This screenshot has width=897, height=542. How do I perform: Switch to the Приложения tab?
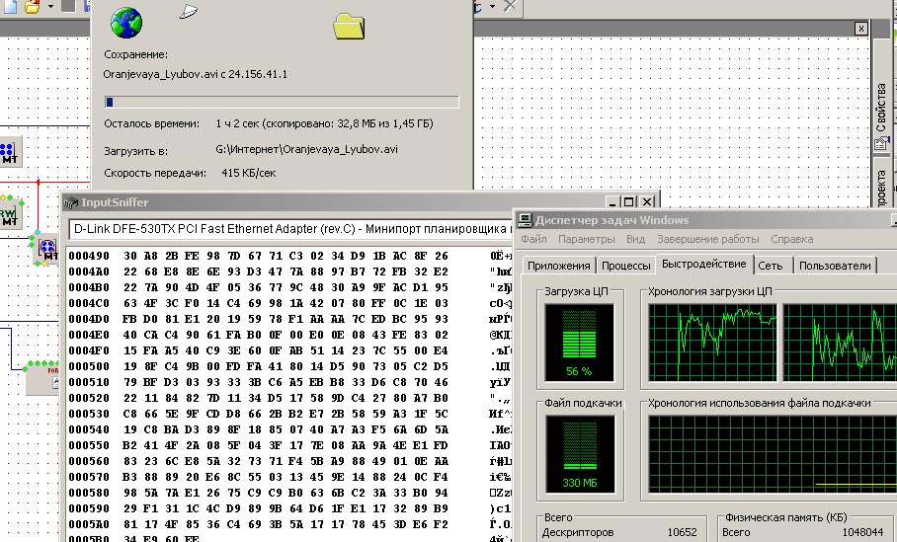click(x=558, y=266)
